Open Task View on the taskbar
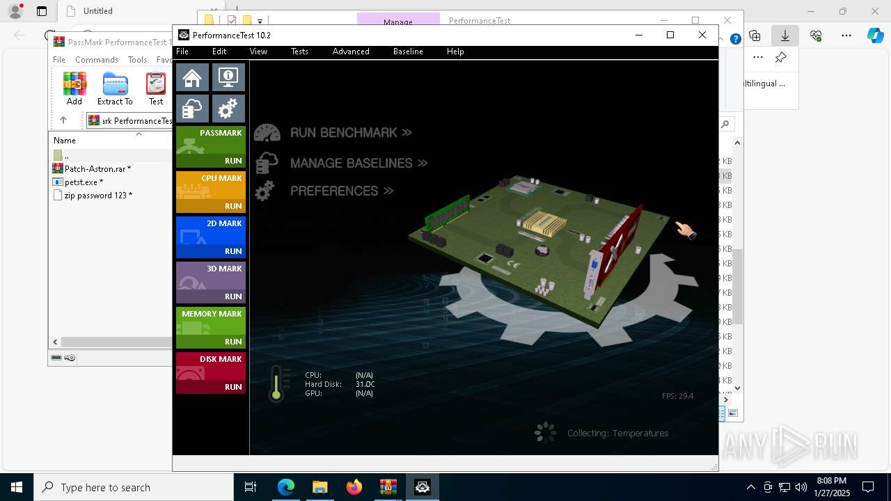Image resolution: width=891 pixels, height=501 pixels. [x=251, y=487]
